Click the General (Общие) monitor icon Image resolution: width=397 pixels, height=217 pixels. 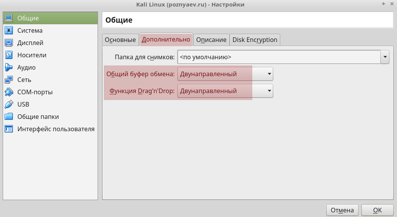[9, 18]
